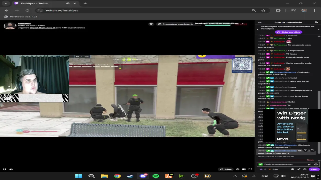Viewport: 321px width, 180px height.
Task: Open the tab search dropdown arrow
Action: point(6,3)
